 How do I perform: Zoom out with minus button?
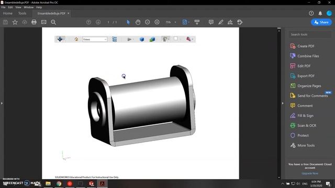148,22
